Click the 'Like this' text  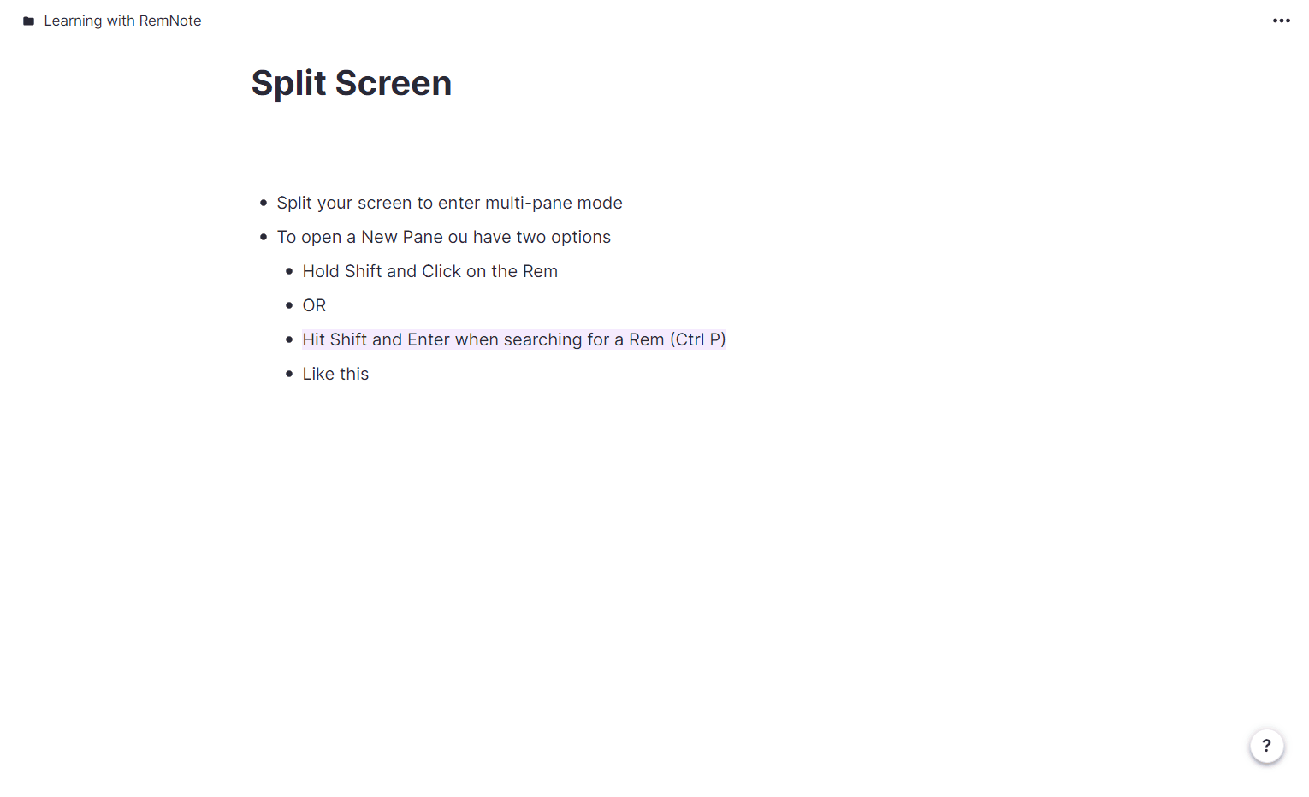click(335, 374)
